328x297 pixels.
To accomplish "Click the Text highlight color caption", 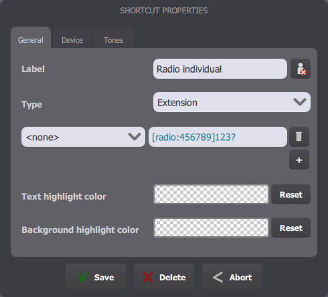I will pos(64,196).
